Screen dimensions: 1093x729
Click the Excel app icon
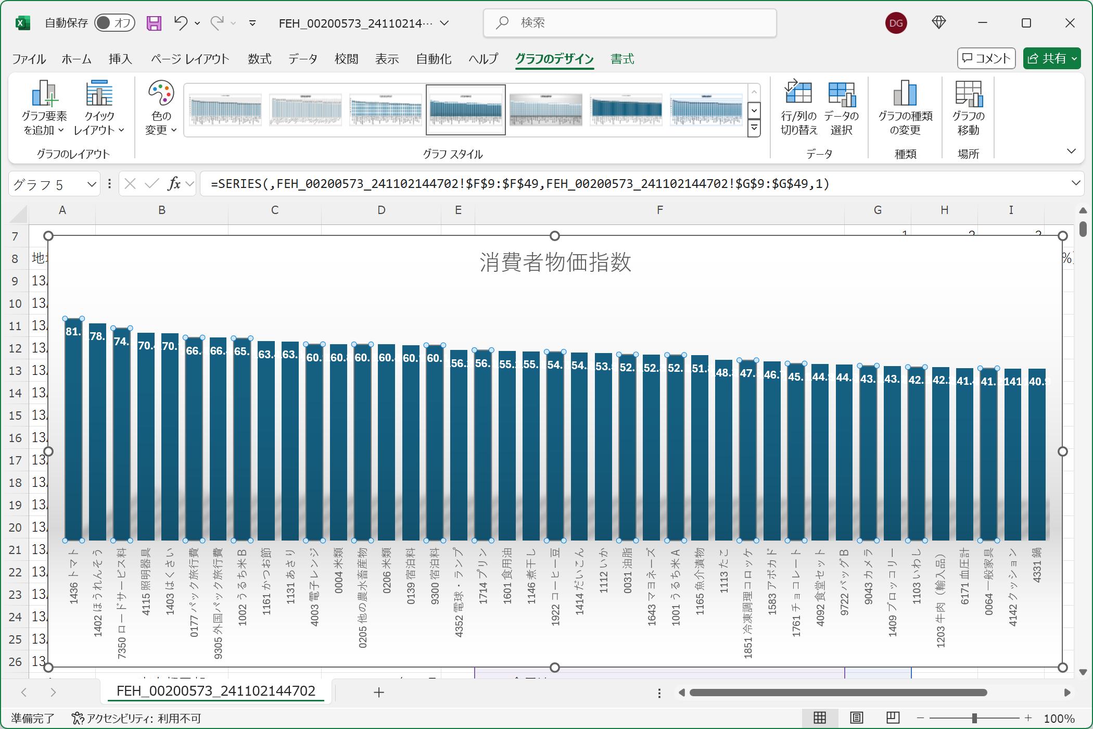(x=22, y=23)
